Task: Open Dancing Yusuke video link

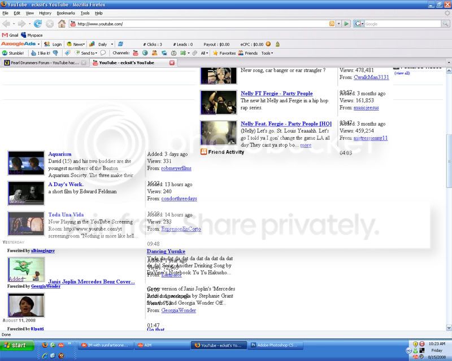Action: point(166,252)
